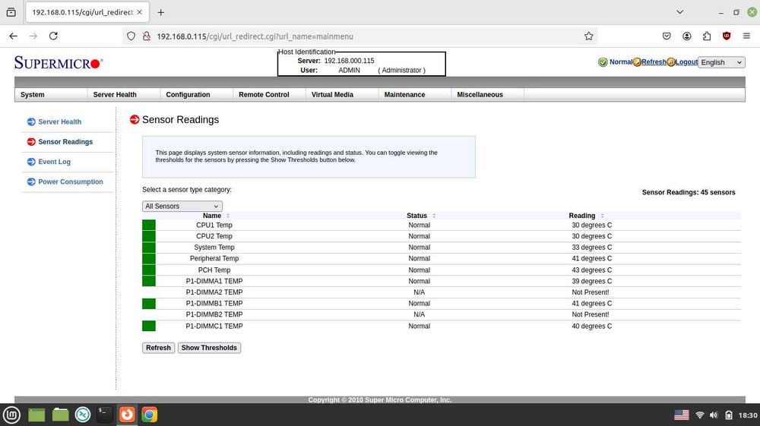Click the US flag keyboard layout indicator

click(681, 415)
